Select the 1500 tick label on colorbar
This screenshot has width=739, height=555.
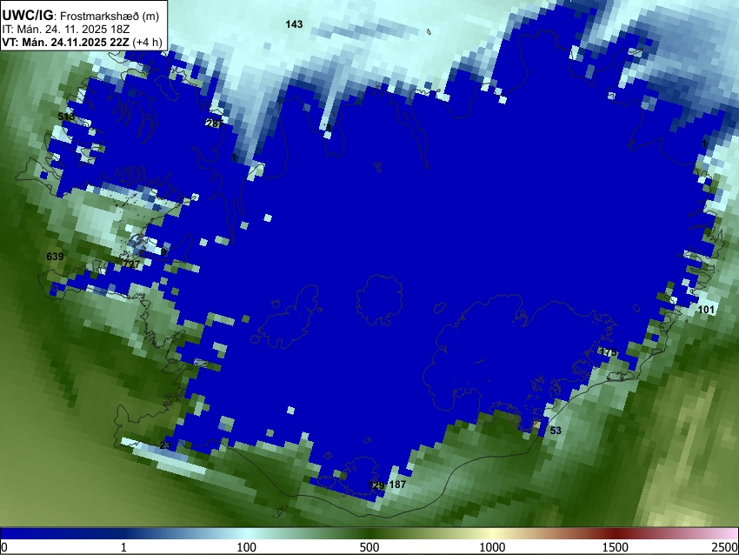[x=616, y=547]
